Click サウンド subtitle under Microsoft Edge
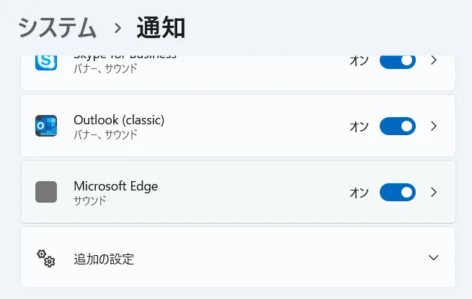Screen dimensions: 472x299 [90, 201]
